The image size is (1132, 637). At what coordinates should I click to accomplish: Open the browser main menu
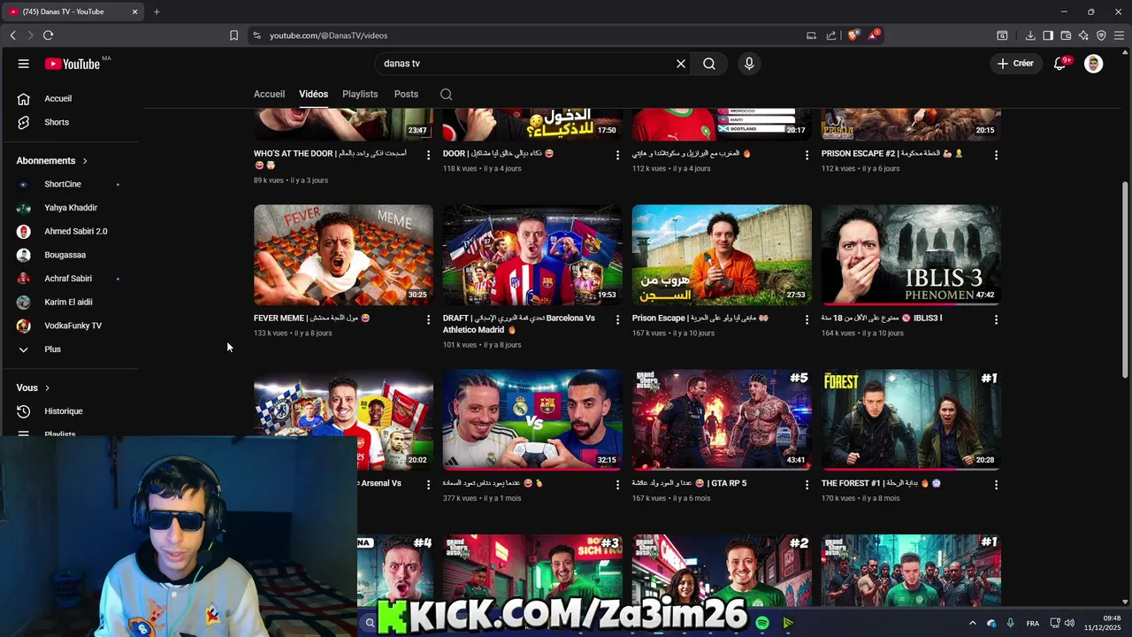pyautogui.click(x=1120, y=35)
